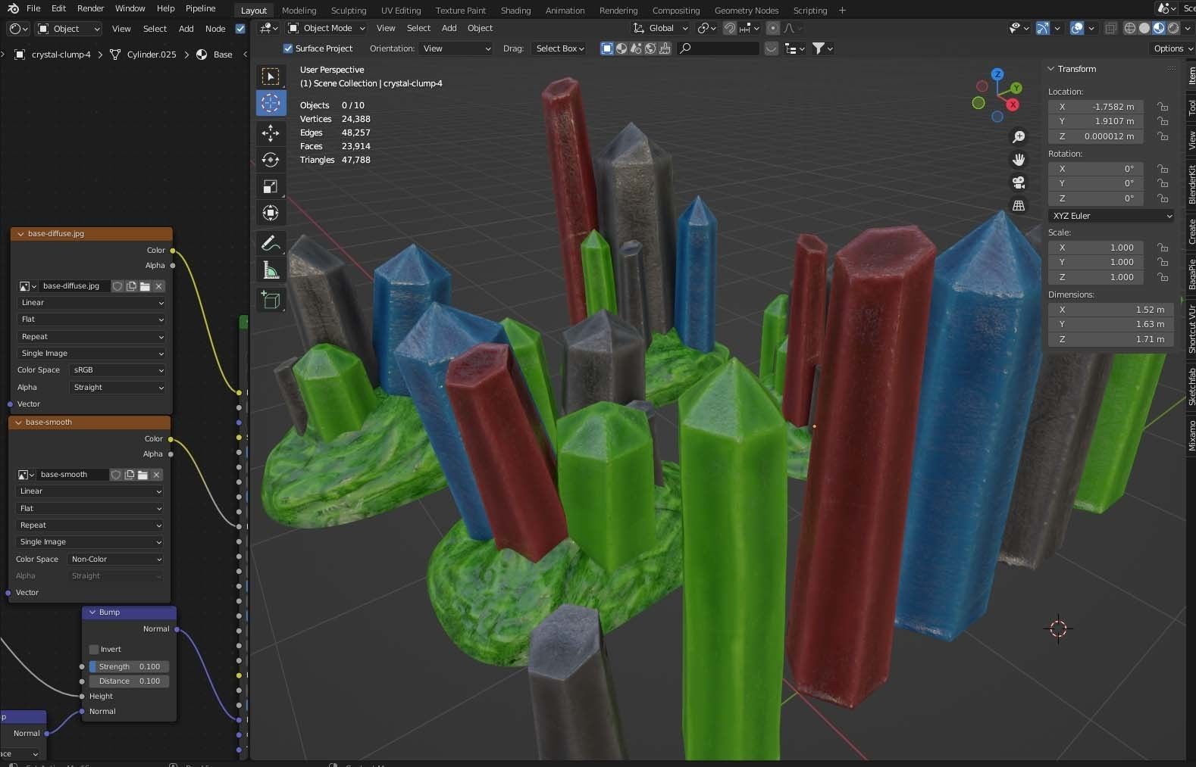
Task: Click the pan hand icon
Action: point(1019,160)
